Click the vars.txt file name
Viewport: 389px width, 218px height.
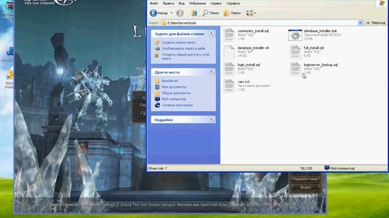244,82
